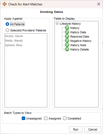Choose Selected Providers' Patients option
Image resolution: width=103 pixels, height=134 pixels.
tap(7, 30)
